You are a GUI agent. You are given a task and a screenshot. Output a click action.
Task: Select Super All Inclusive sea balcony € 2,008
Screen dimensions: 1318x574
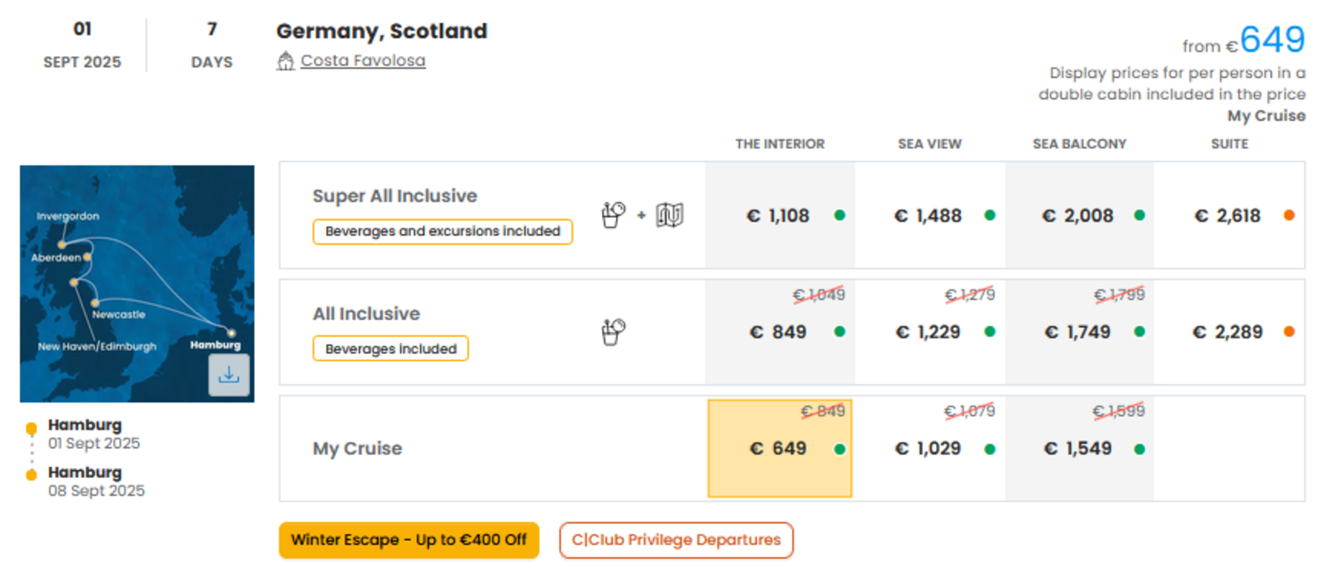pos(1080,215)
